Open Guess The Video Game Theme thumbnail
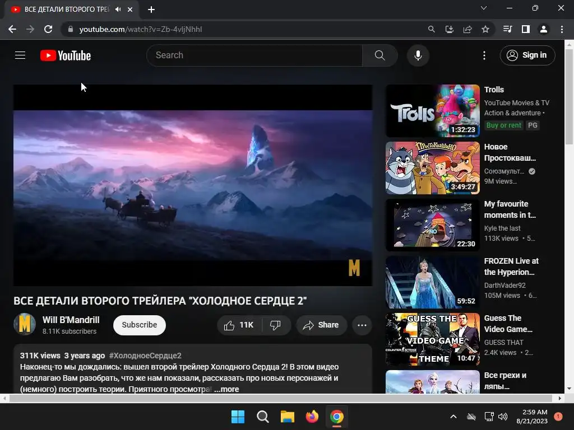Image resolution: width=574 pixels, height=430 pixels. coord(433,339)
